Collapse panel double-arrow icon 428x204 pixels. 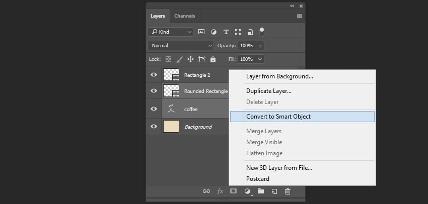(x=292, y=6)
